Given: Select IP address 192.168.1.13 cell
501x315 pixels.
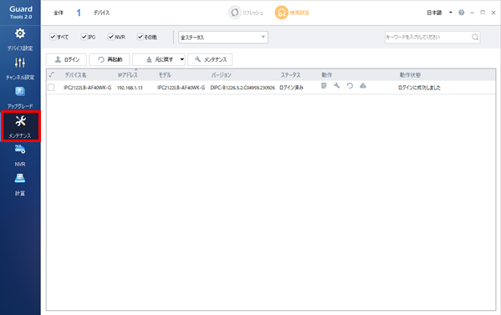Looking at the screenshot, I should tap(130, 88).
